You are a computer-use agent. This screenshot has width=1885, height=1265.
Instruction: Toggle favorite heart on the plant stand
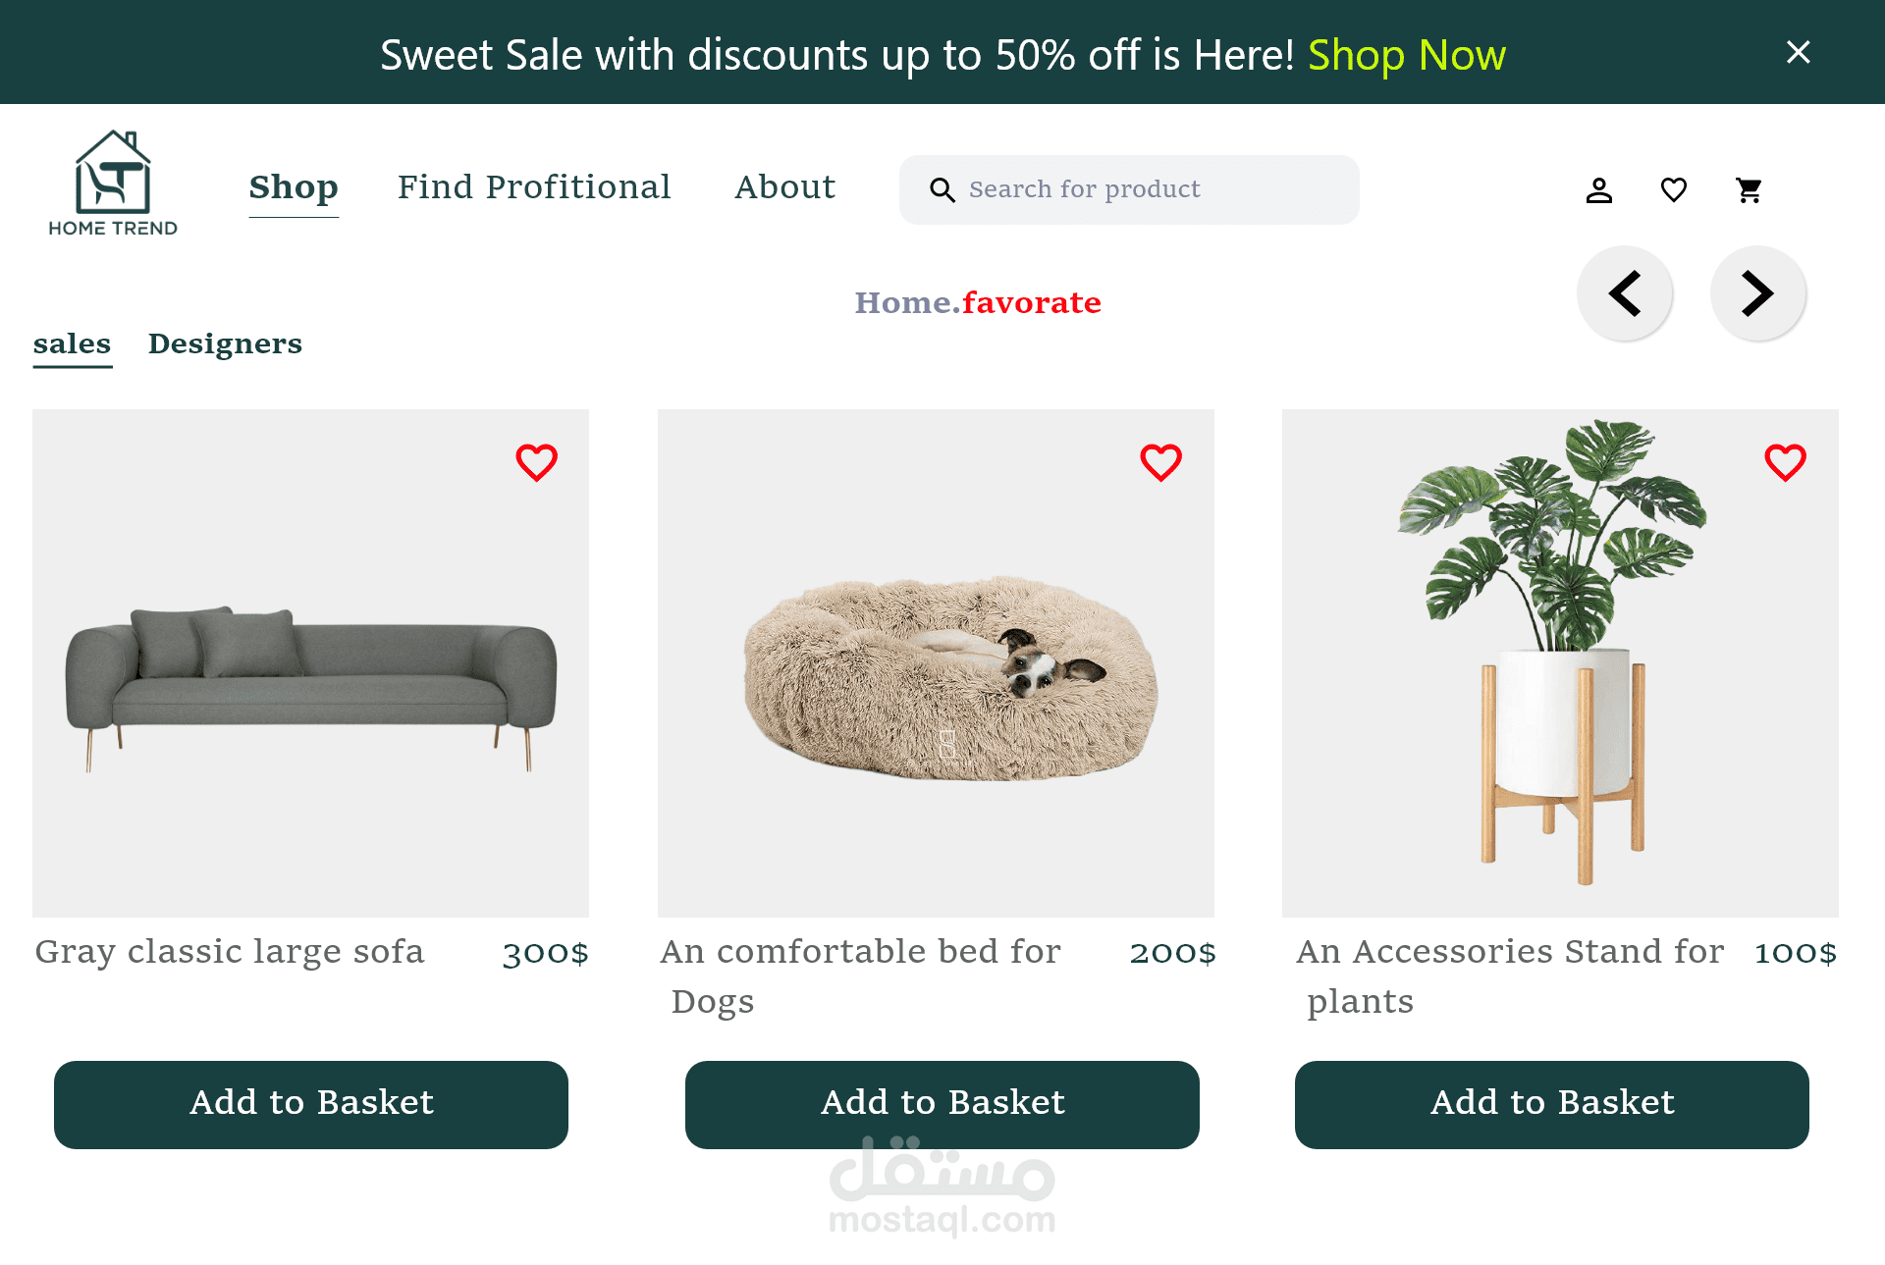tap(1785, 462)
